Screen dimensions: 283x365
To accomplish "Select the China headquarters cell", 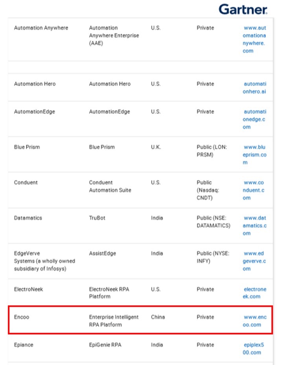I will click(x=158, y=317).
